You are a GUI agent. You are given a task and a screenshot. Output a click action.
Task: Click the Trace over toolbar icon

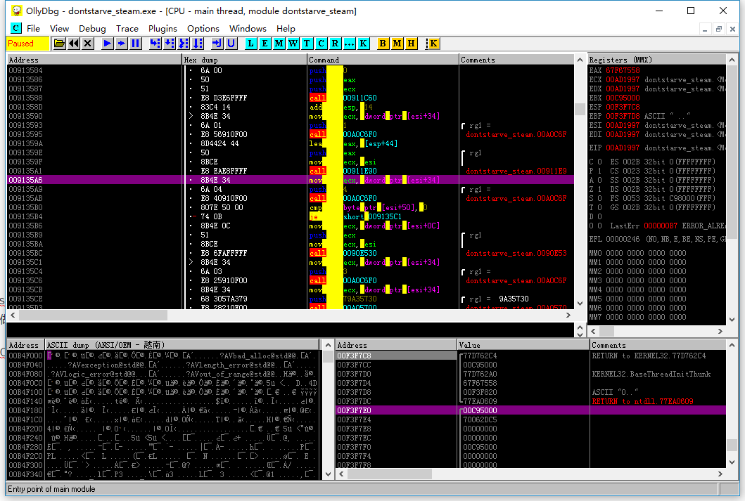198,44
